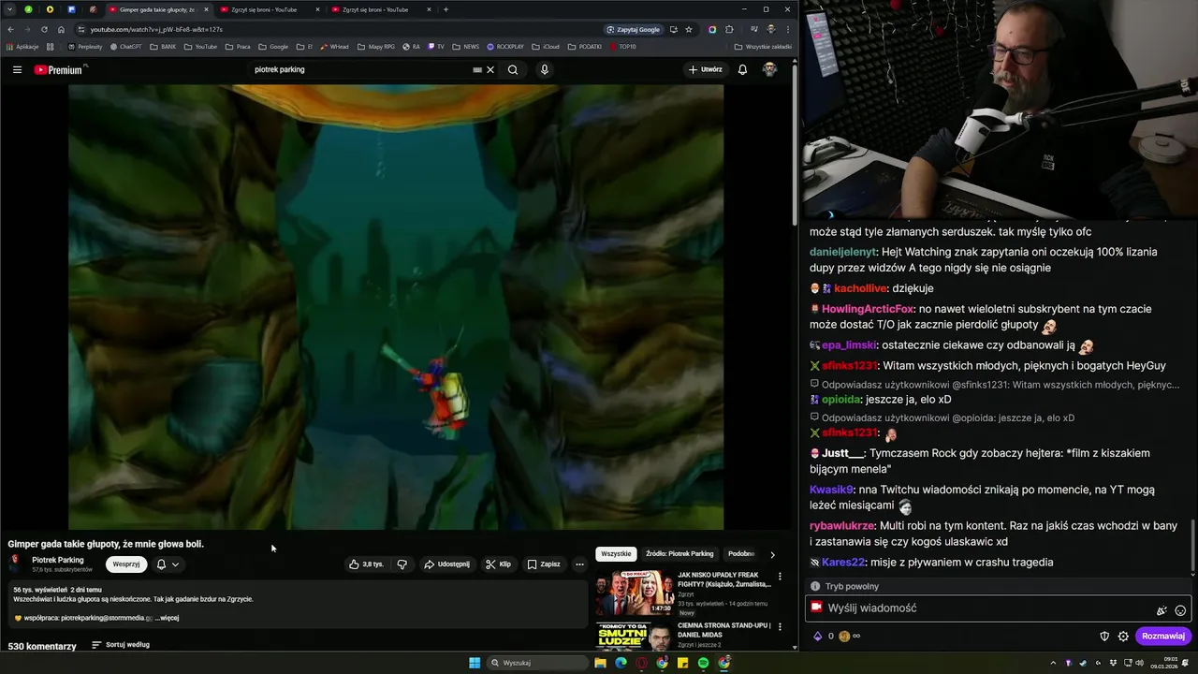1198x674 pixels.
Task: Select the 'Źródło: Piotrek Parking' chip
Action: 679,554
